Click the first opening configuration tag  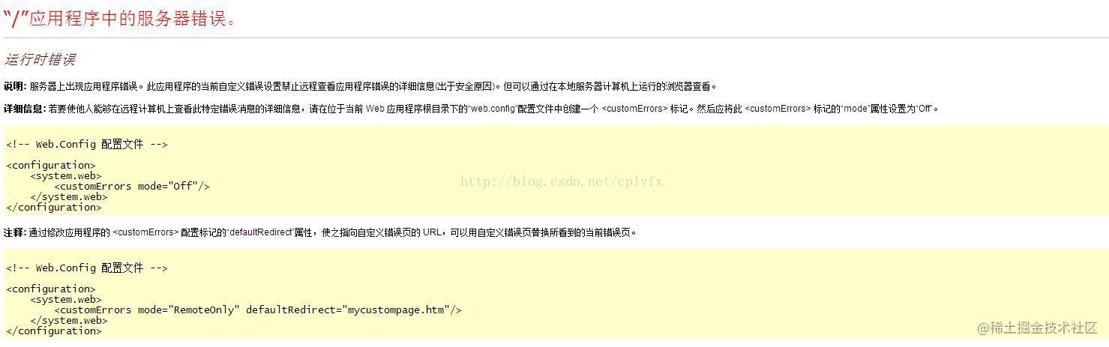click(51, 166)
